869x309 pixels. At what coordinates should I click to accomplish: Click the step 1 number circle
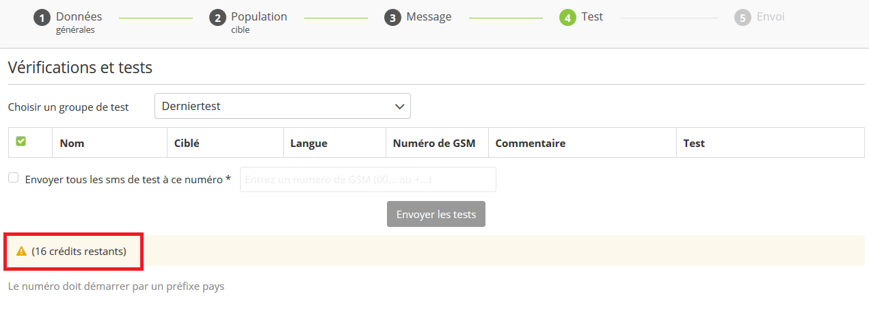(x=42, y=18)
